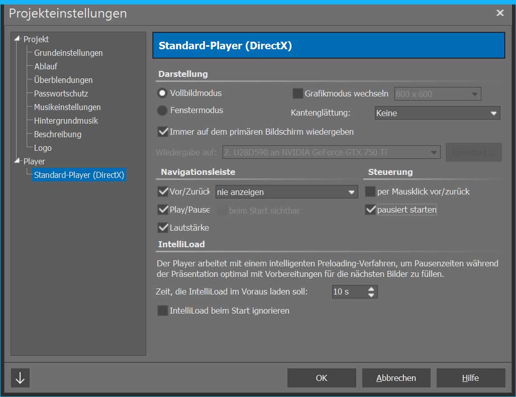Close the Projekteinstellungen dialog with X
Image resolution: width=516 pixels, height=397 pixels.
pos(500,13)
